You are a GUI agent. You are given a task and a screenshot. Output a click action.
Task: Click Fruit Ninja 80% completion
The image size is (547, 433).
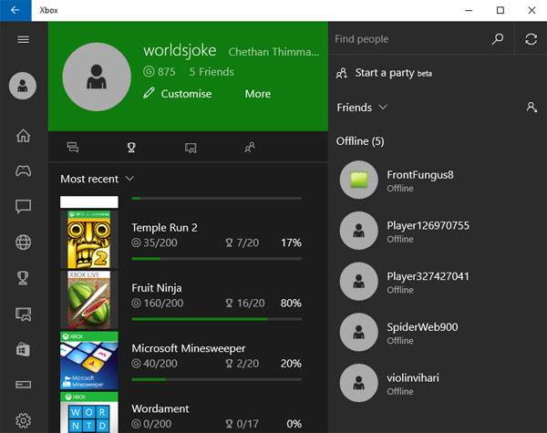(x=291, y=303)
